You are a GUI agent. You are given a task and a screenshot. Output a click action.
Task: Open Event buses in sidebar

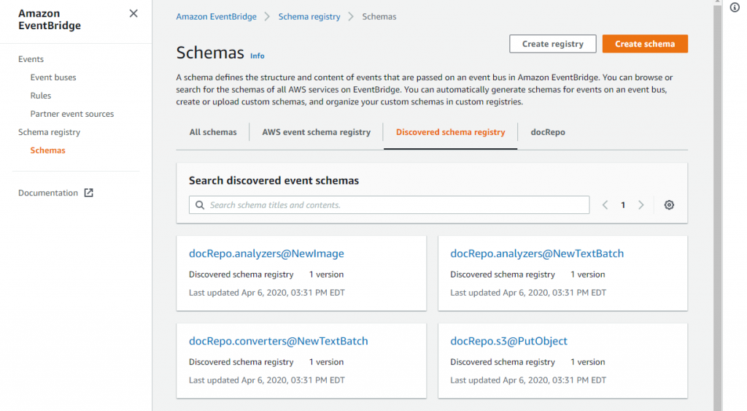click(53, 77)
